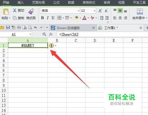Viewport: 148px width, 115px height.
Task: Open the font name dropdown
Action: click(78, 11)
